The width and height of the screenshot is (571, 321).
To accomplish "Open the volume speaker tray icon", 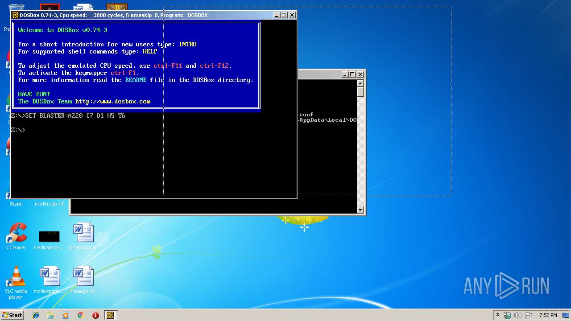I will point(518,315).
